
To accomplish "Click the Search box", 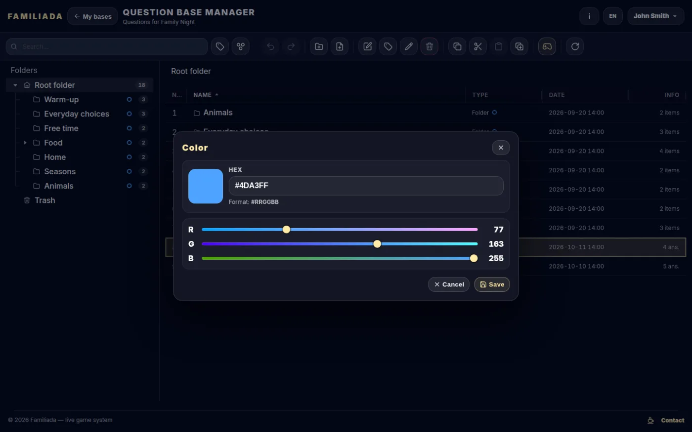I will (x=107, y=46).
